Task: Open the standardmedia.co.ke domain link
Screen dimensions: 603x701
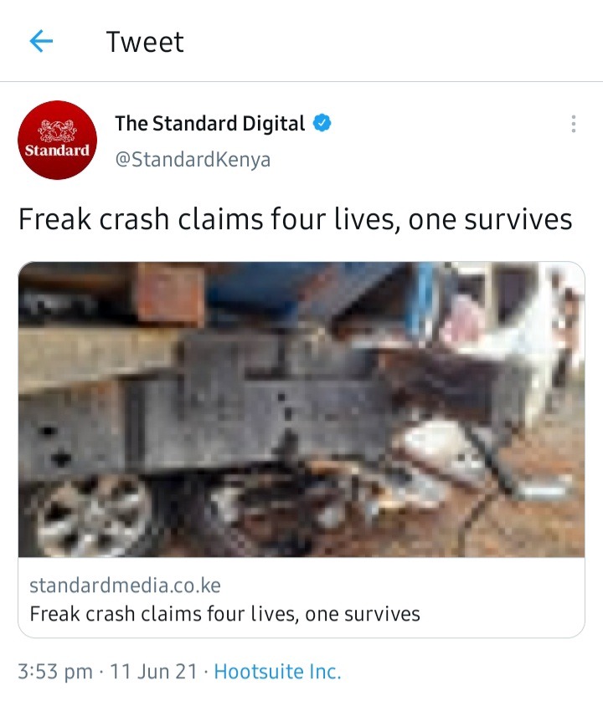Action: coord(125,586)
